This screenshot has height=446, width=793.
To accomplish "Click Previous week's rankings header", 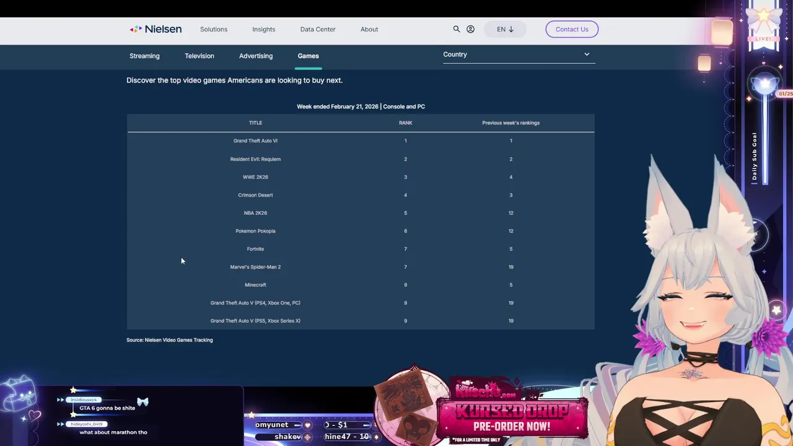I will point(510,123).
